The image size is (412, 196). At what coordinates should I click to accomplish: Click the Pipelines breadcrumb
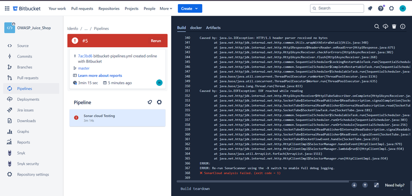[x=101, y=29]
